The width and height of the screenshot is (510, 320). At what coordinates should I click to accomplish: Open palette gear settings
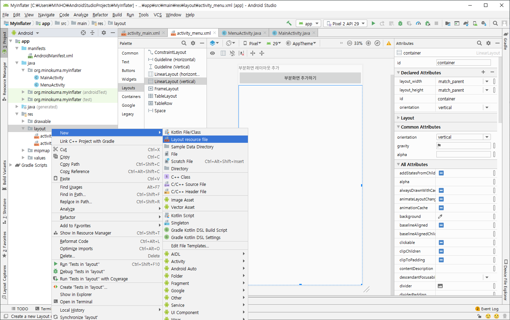(x=193, y=43)
